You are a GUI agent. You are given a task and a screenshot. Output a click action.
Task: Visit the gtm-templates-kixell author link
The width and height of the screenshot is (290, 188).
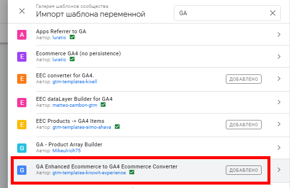[75, 82]
